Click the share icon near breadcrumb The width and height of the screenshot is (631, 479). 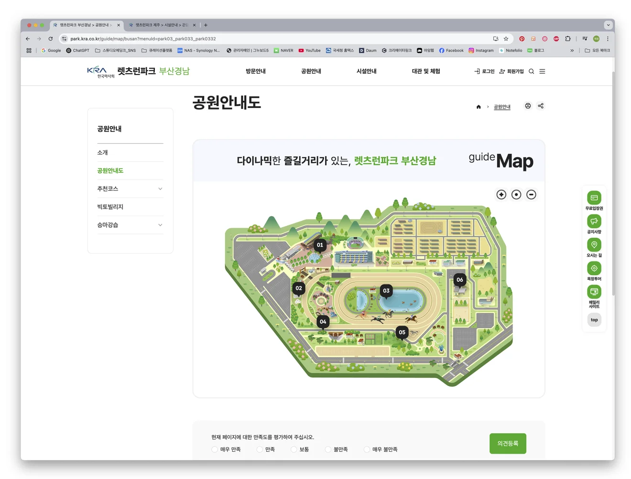541,106
